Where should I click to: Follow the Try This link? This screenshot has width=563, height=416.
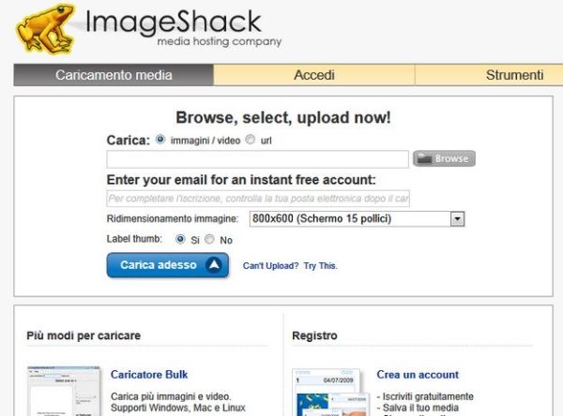tap(320, 266)
